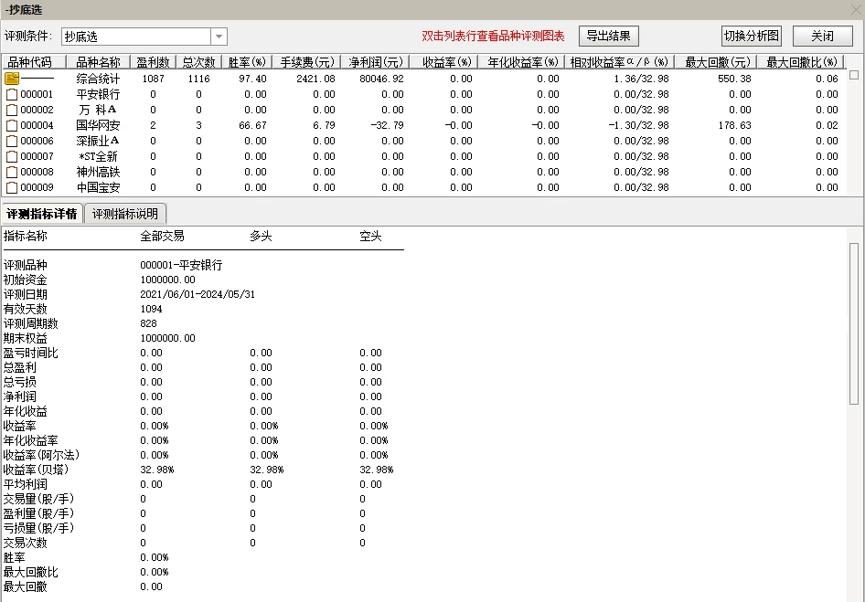Click the max drawdown value 178.63
This screenshot has height=602, width=865.
[734, 125]
